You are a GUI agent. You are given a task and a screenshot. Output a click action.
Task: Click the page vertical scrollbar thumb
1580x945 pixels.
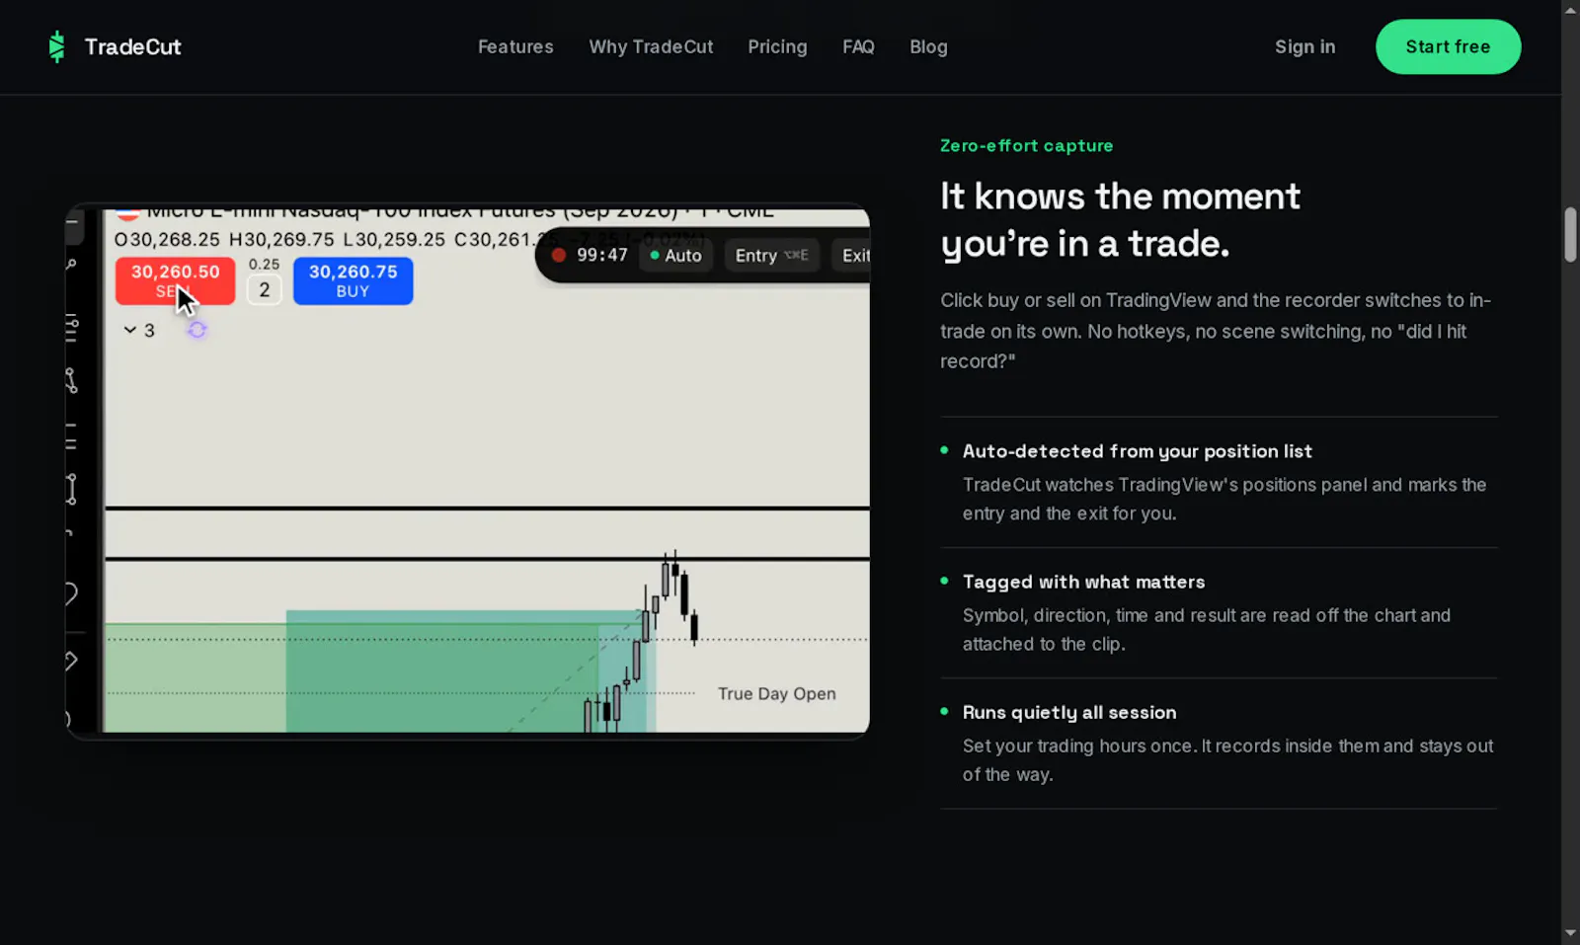1570,234
